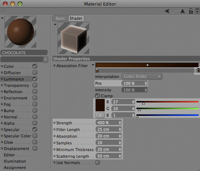Click the gradient midpoint diamond handle
Image resolution: width=200 pixels, height=171 pixels.
(x=147, y=65)
